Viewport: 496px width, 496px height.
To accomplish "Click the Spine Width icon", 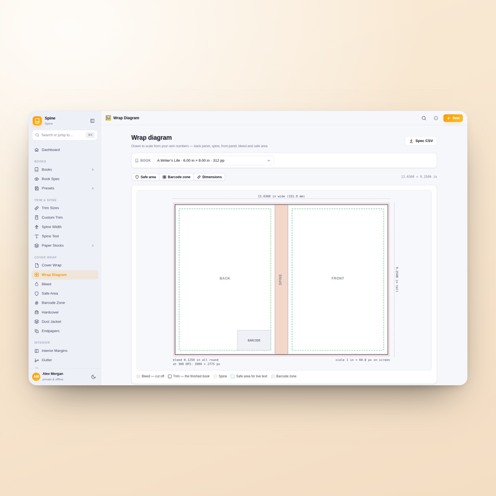I will [x=37, y=227].
